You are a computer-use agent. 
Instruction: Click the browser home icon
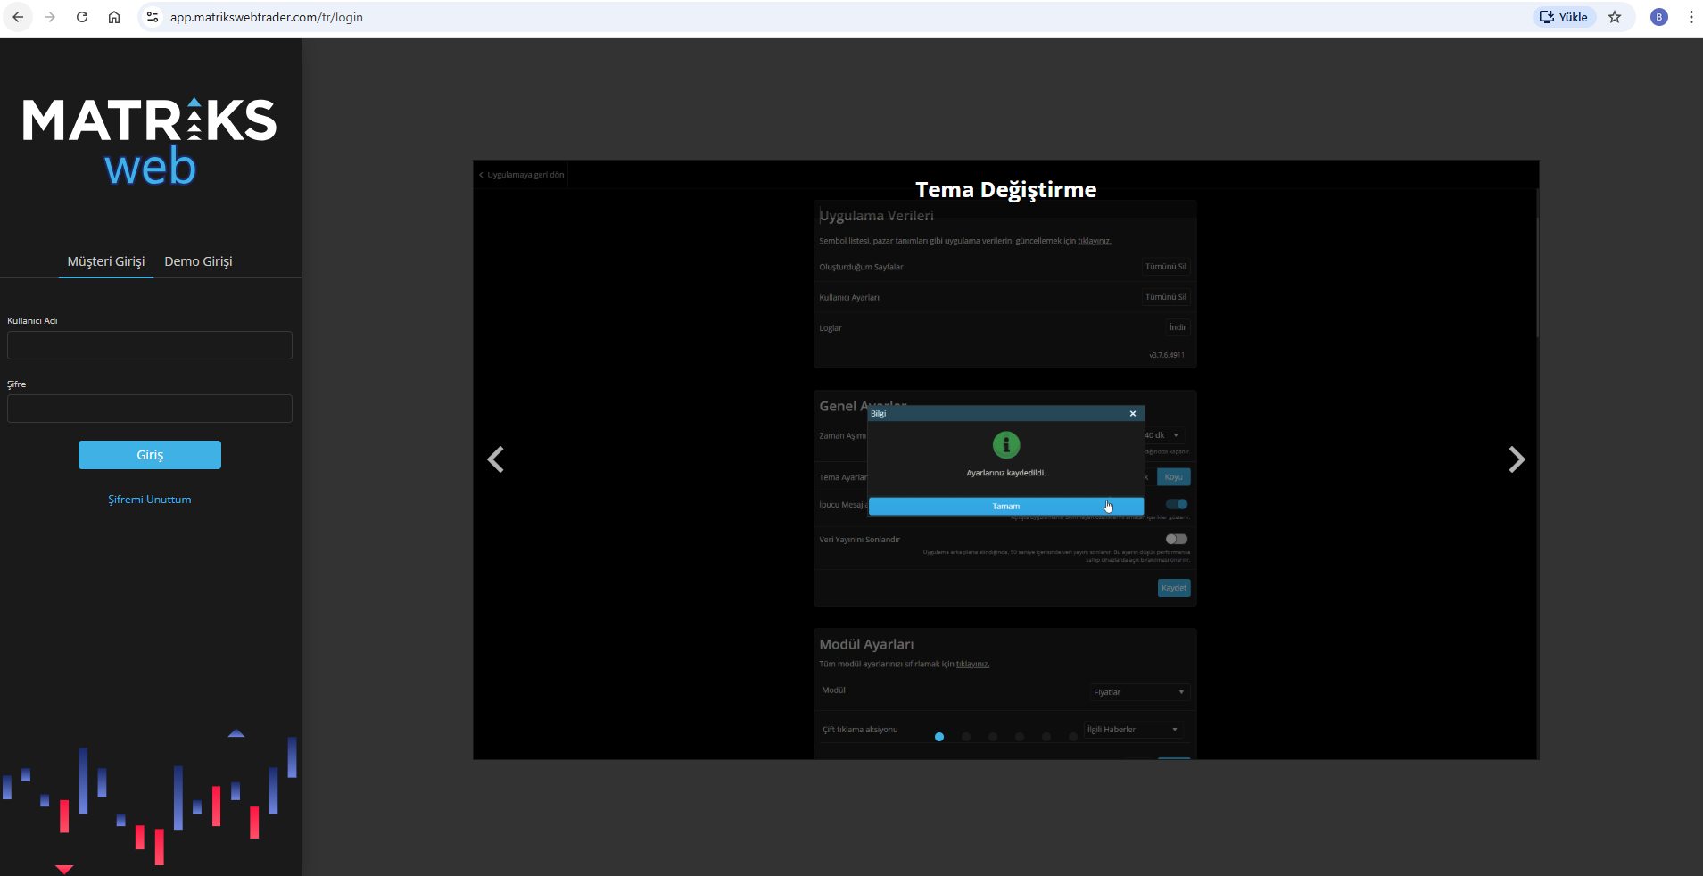point(114,17)
